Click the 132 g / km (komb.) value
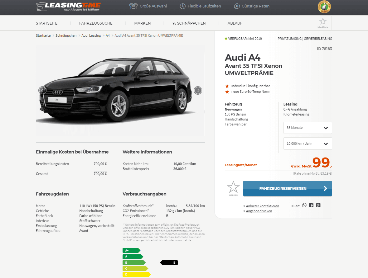Viewport: 368px width, 278px height. coord(181,210)
